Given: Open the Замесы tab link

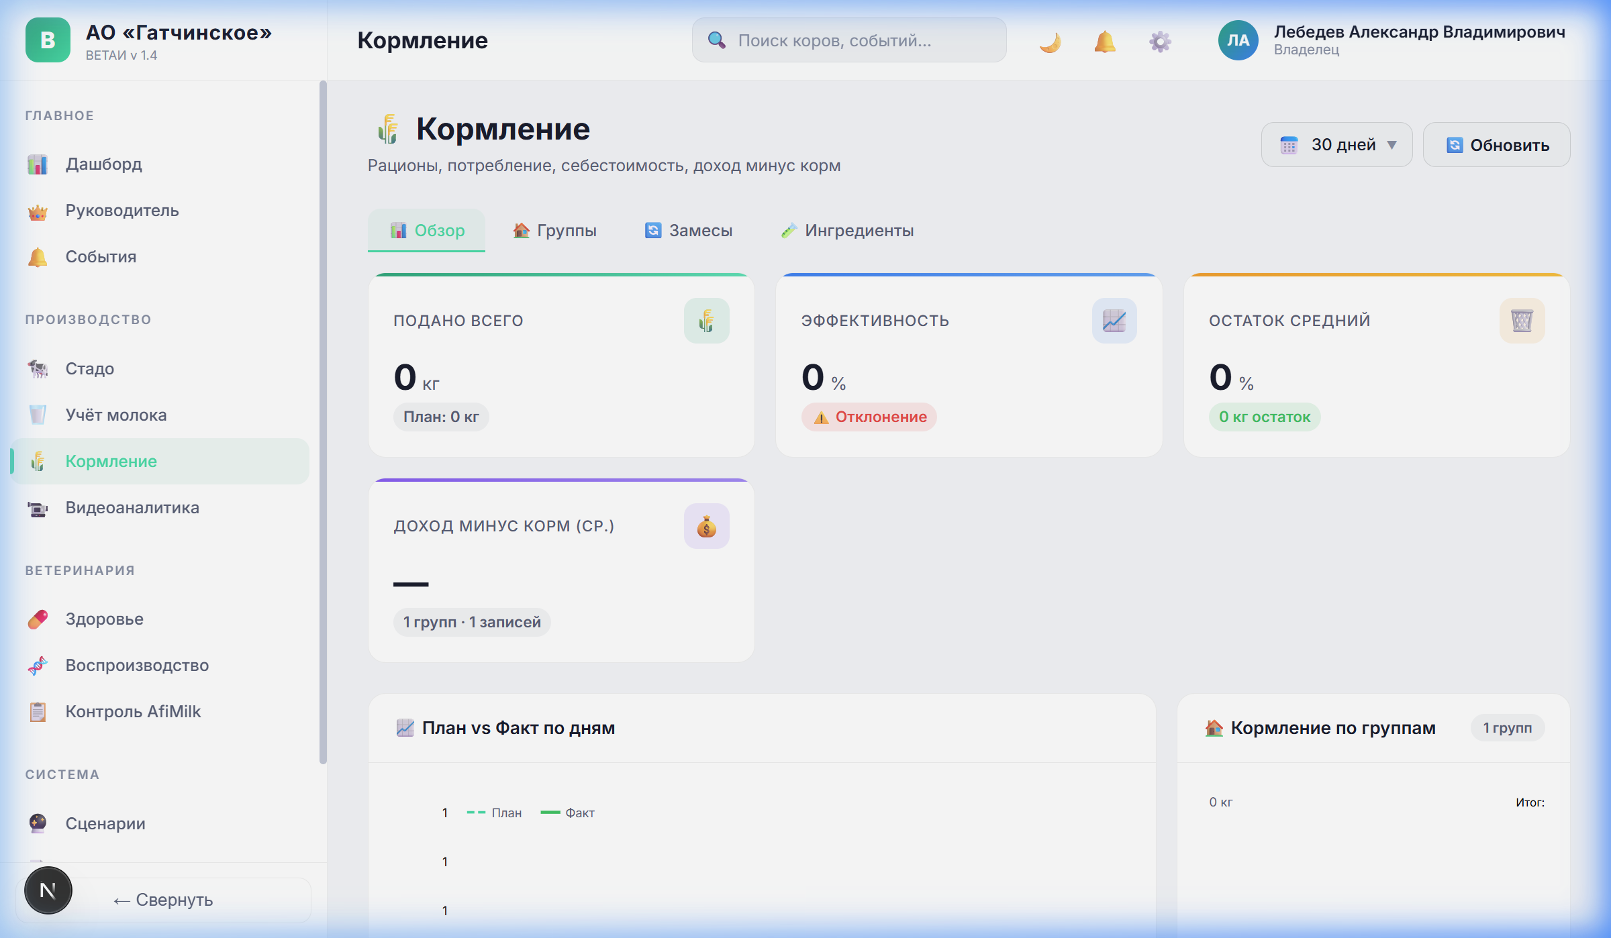Looking at the screenshot, I should click(687, 230).
